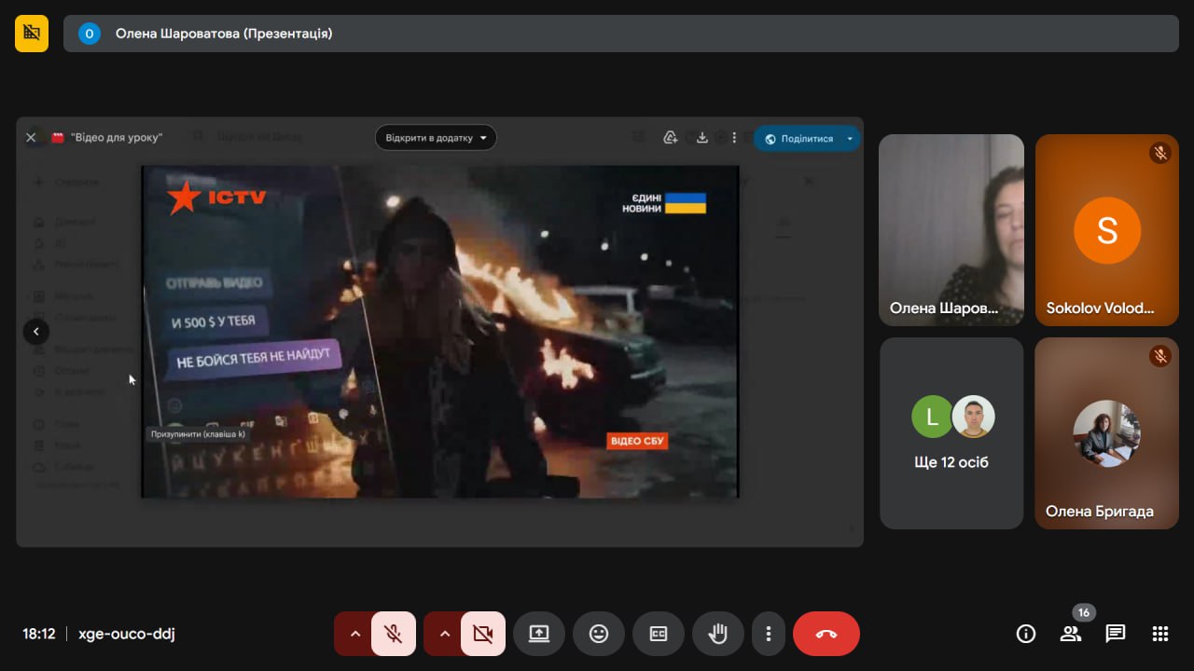Screen dimensions: 1194x671
Task: Click the man's photo avatar beside L
Action: pos(974,417)
